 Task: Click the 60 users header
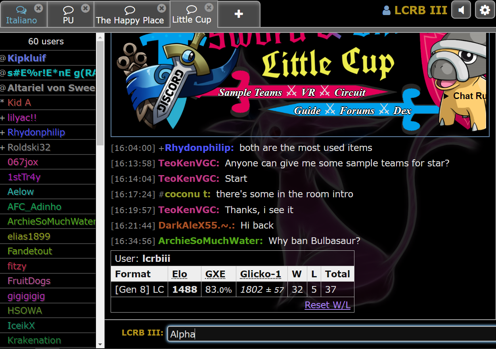coord(46,42)
